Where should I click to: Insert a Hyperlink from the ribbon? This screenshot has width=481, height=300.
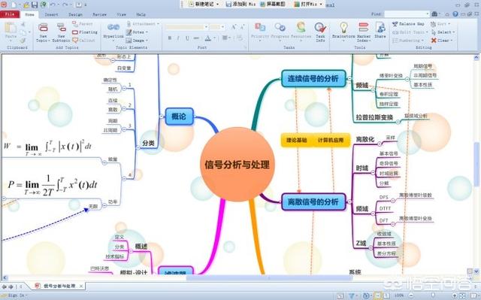click(x=113, y=28)
